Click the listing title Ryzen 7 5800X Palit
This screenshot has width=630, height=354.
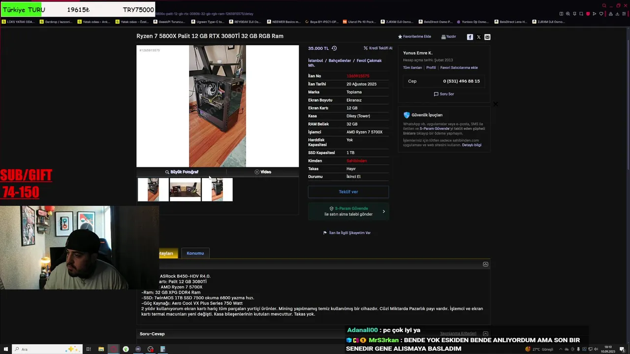coord(210,36)
